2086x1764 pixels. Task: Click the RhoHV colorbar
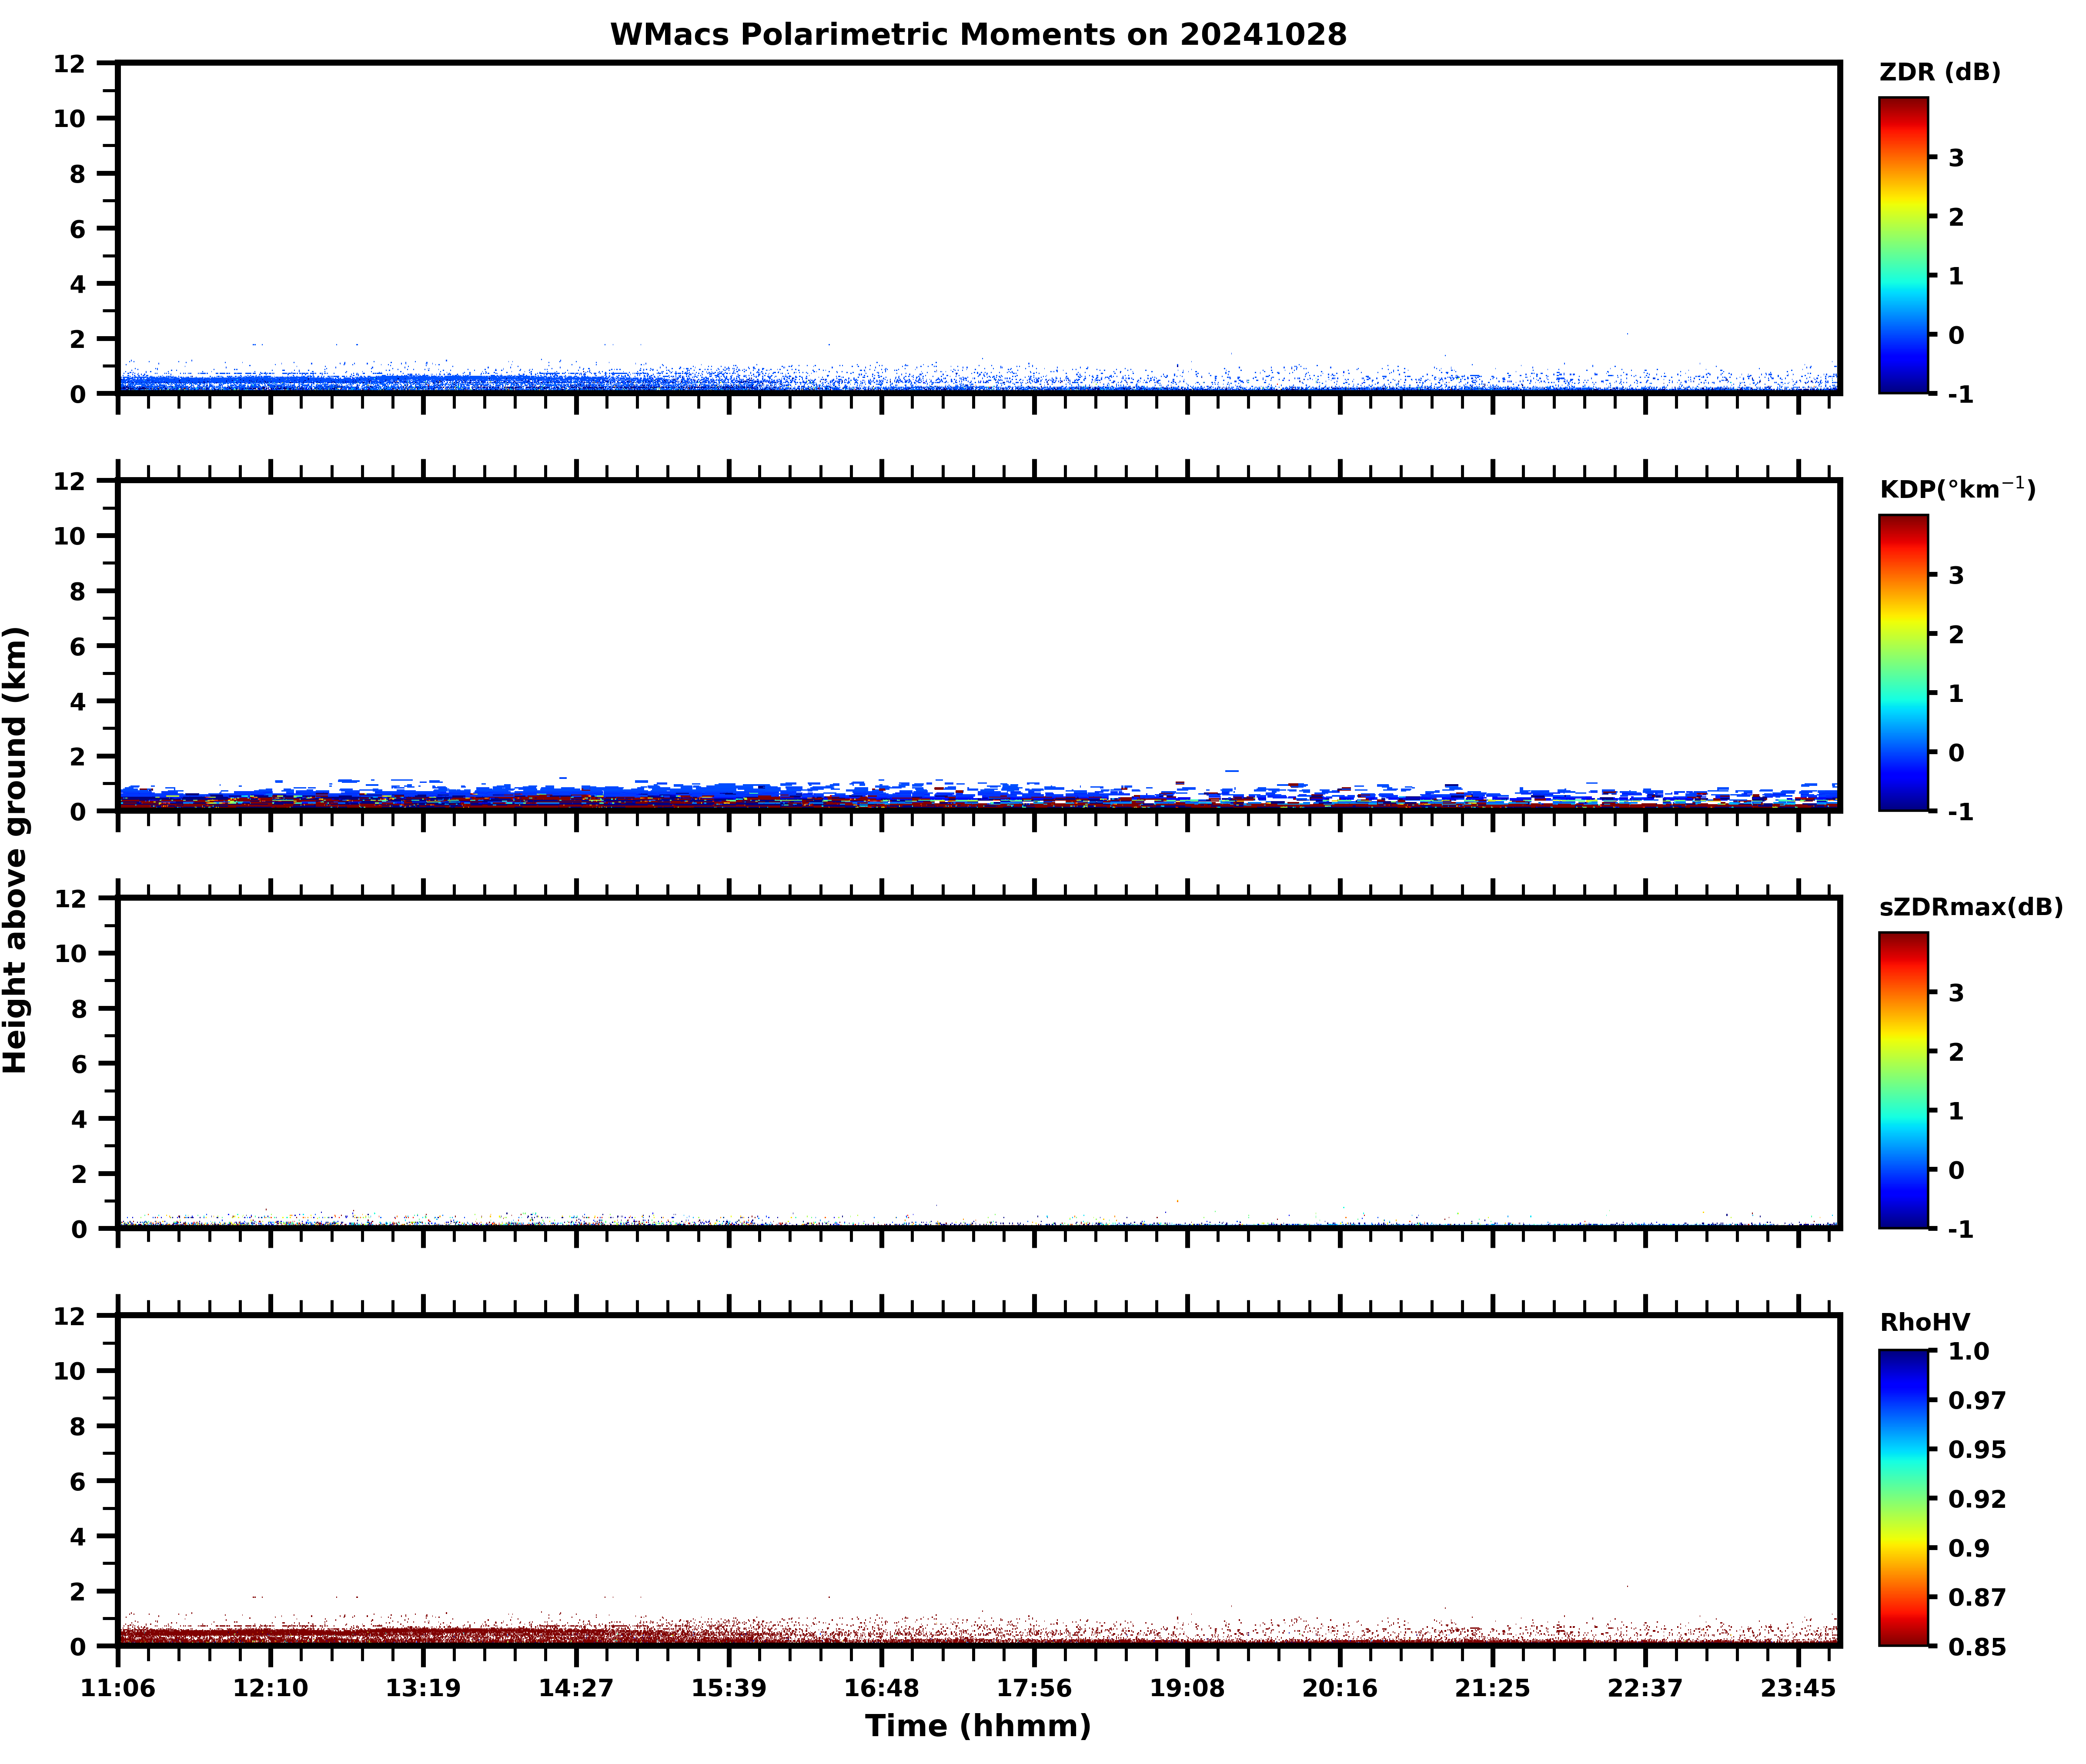coord(1902,1497)
